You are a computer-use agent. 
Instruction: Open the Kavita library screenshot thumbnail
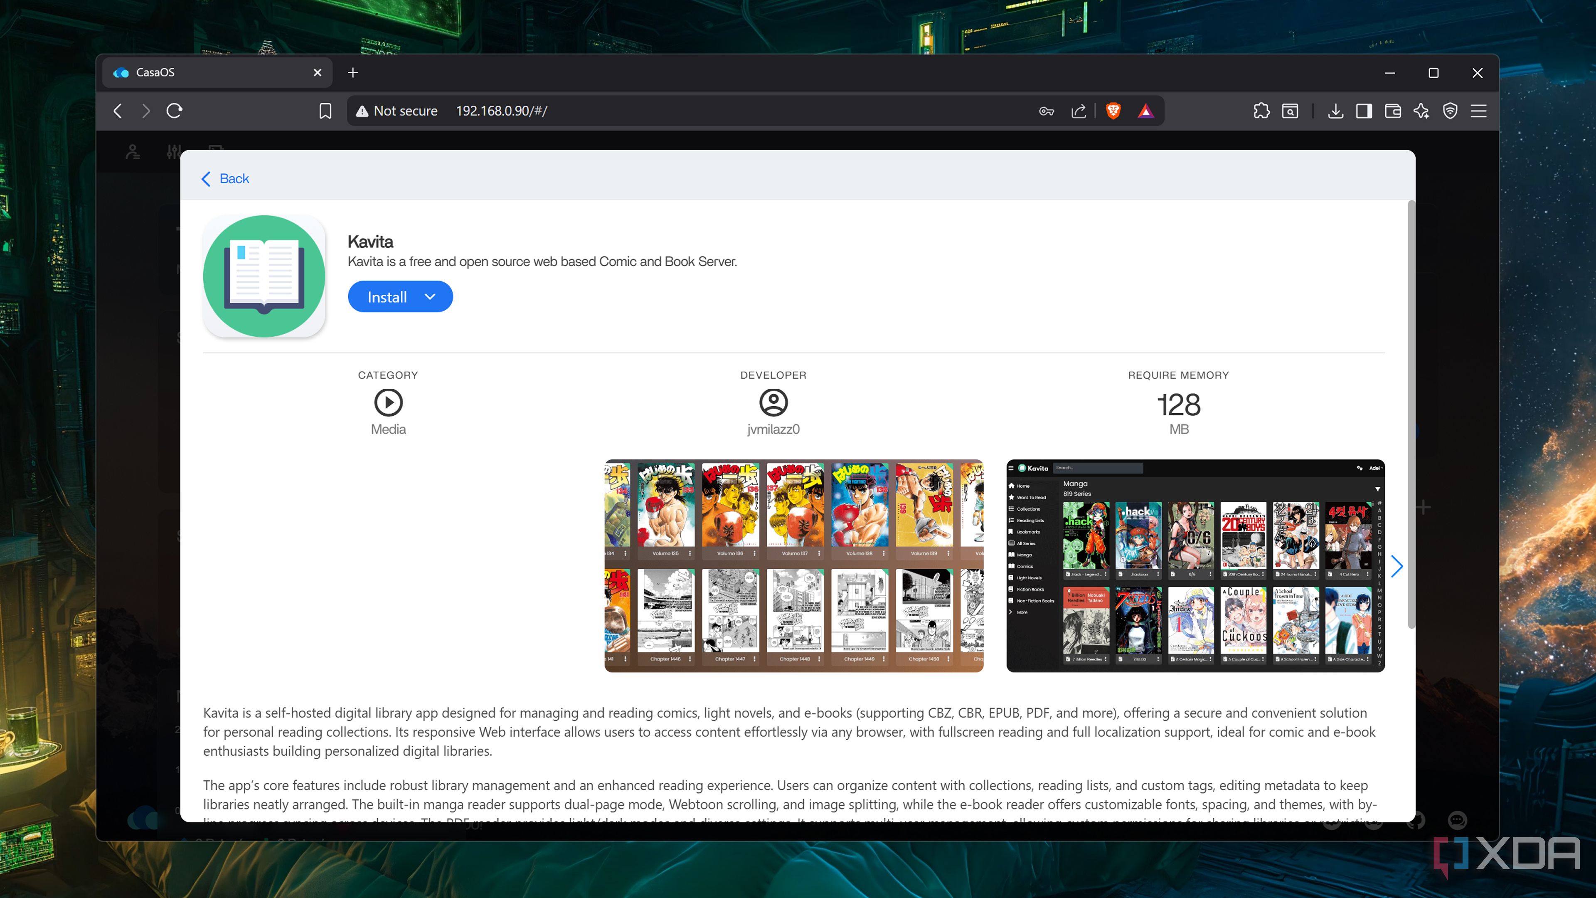pyautogui.click(x=1195, y=566)
